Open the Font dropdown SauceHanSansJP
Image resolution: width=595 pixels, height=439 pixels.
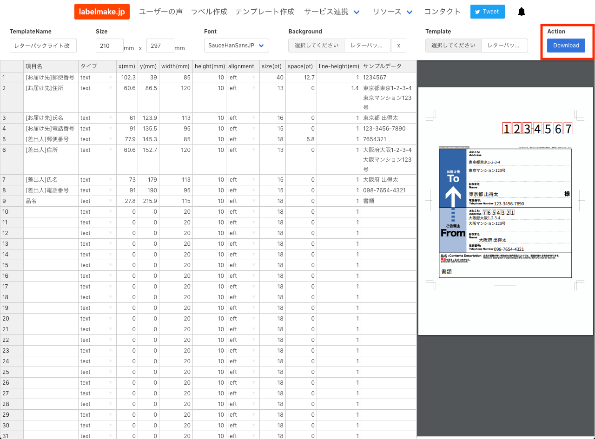click(236, 46)
